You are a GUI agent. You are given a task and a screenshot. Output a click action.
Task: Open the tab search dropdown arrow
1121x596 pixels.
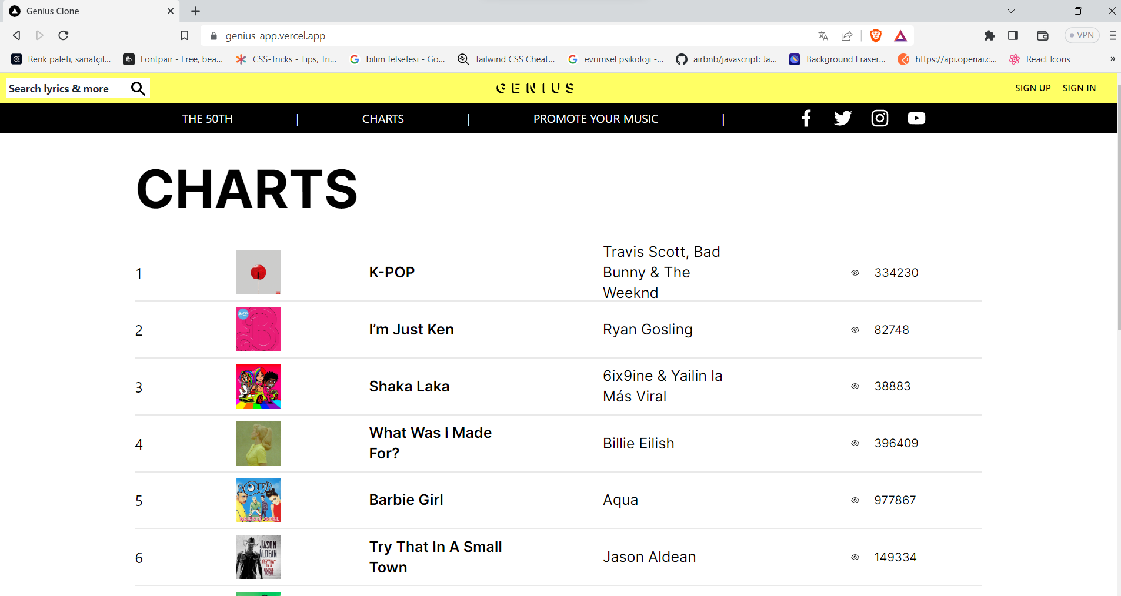point(1011,11)
